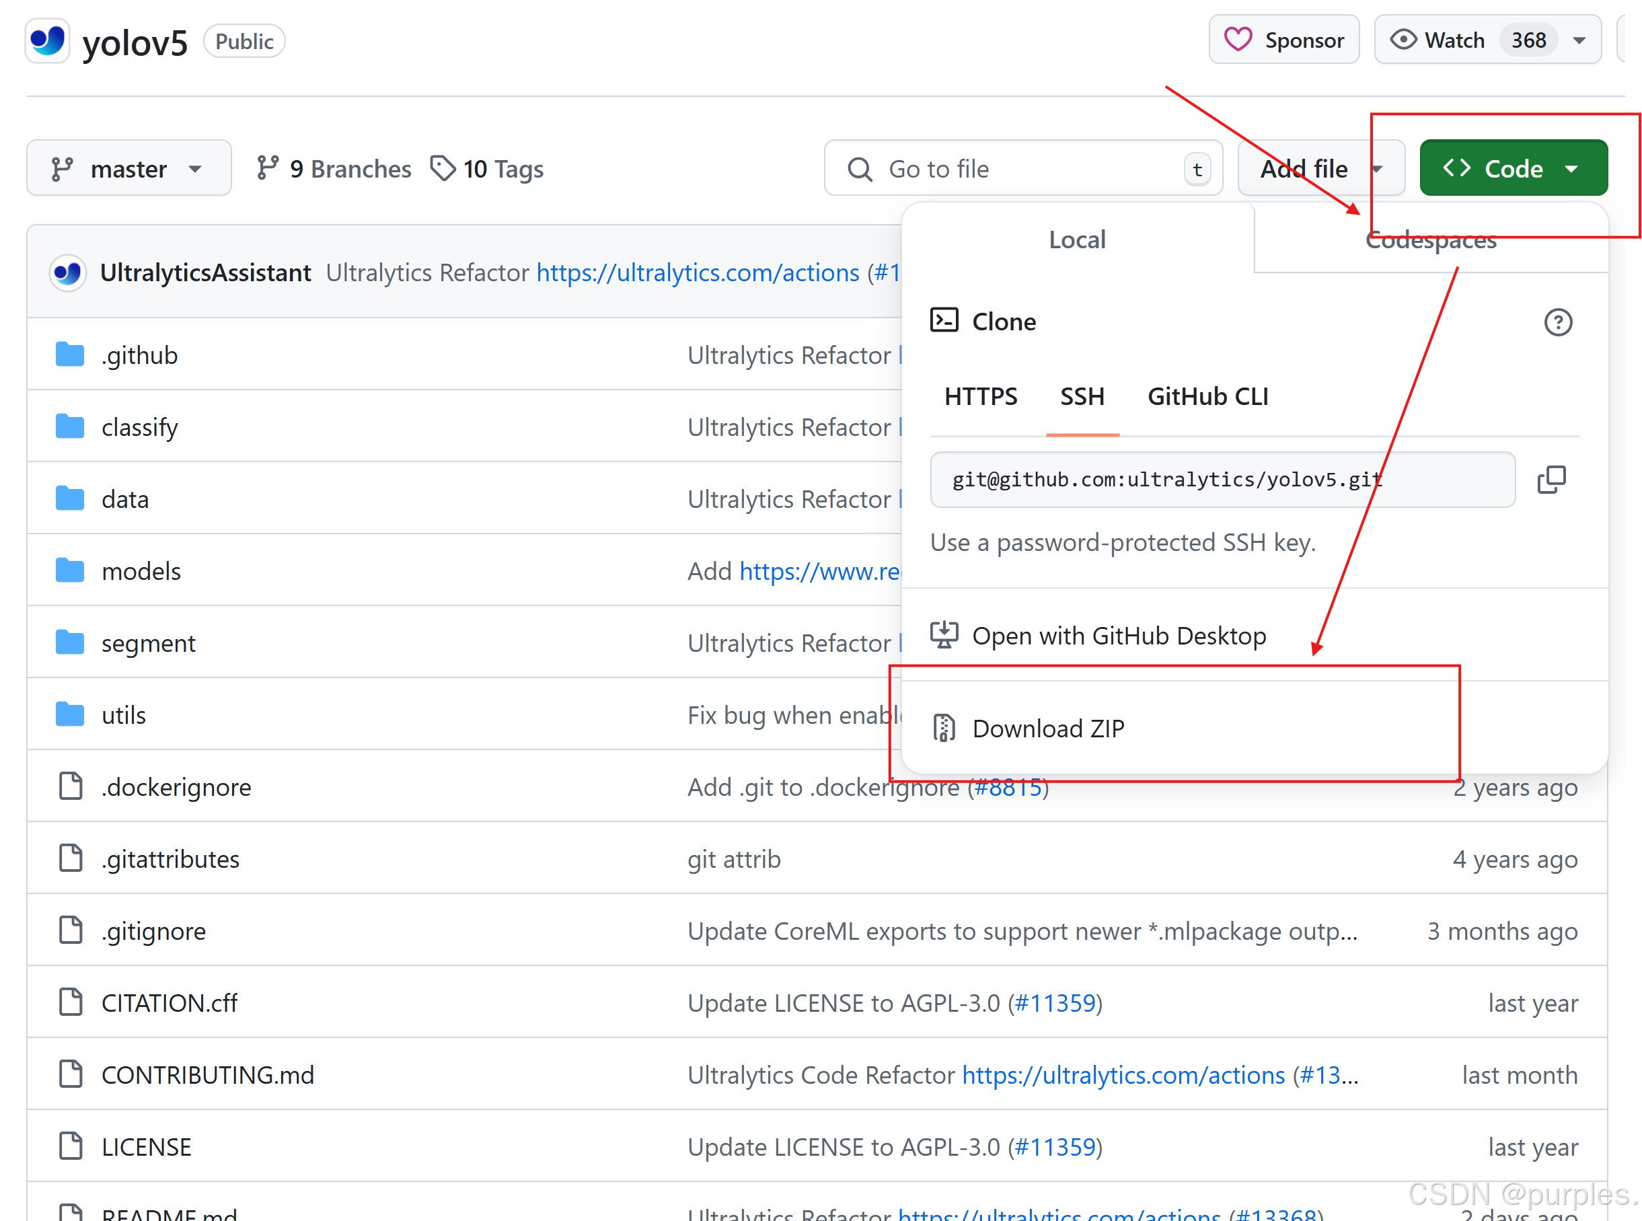Open the #11359 link in CITATION.cff row
The image size is (1642, 1221).
tap(1055, 1003)
